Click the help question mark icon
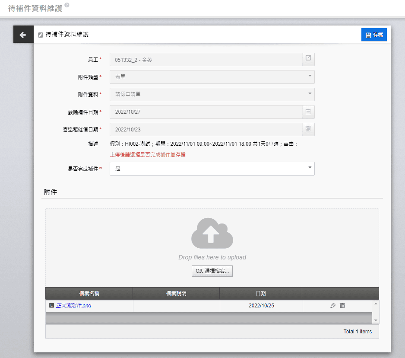Screen dimensions: 405x358 67,6
